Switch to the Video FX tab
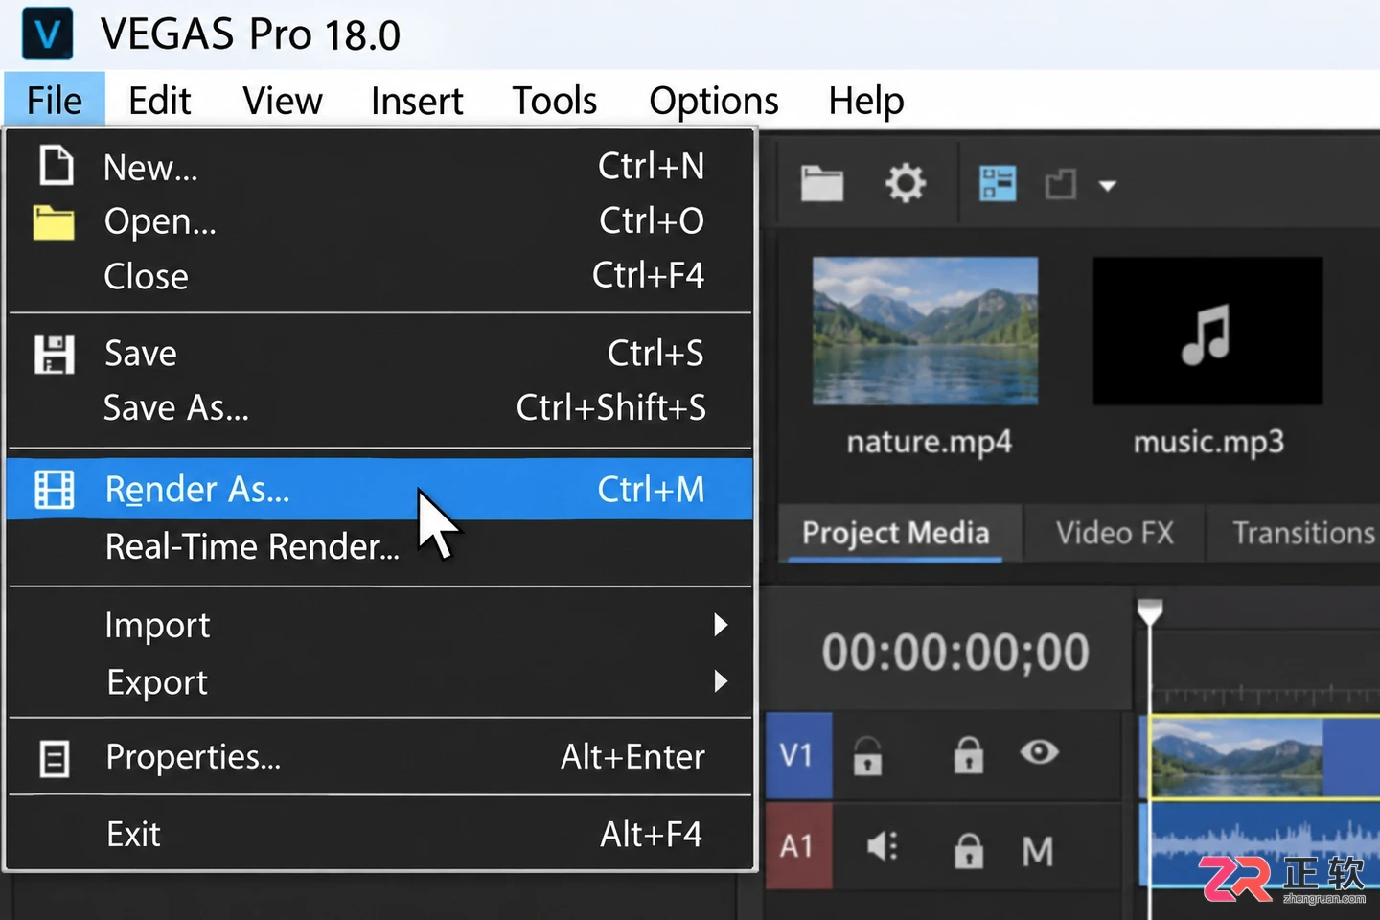The width and height of the screenshot is (1380, 920). (1115, 533)
